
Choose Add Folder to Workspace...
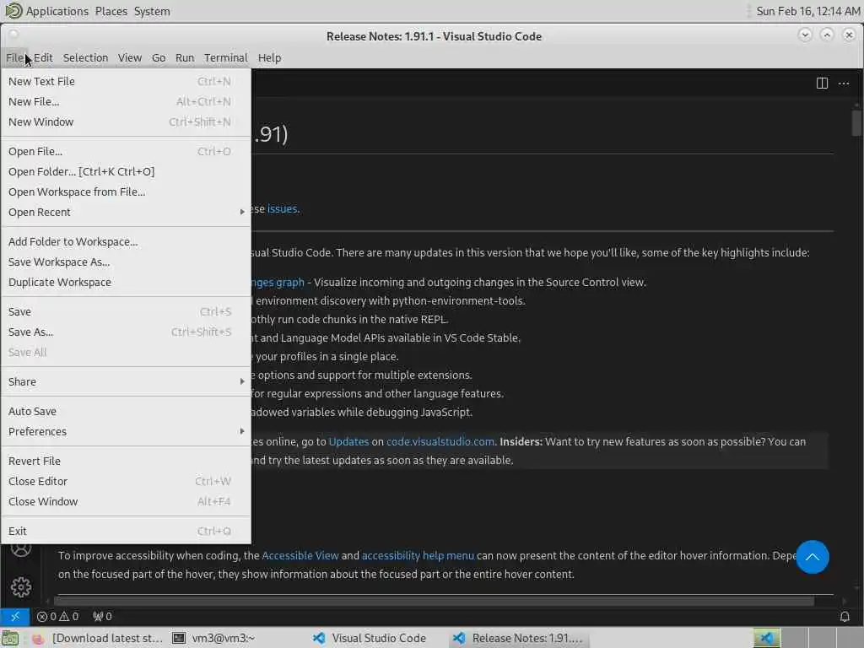click(x=127, y=241)
